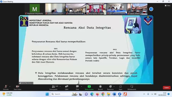
Task: Click the green encryption shield icon
Action: coord(21,18)
